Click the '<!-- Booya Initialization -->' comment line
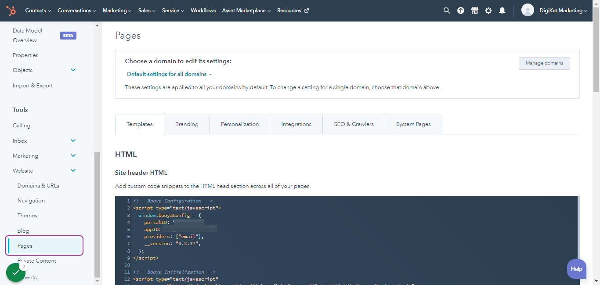Viewport: 600px width, 285px height. (x=174, y=272)
